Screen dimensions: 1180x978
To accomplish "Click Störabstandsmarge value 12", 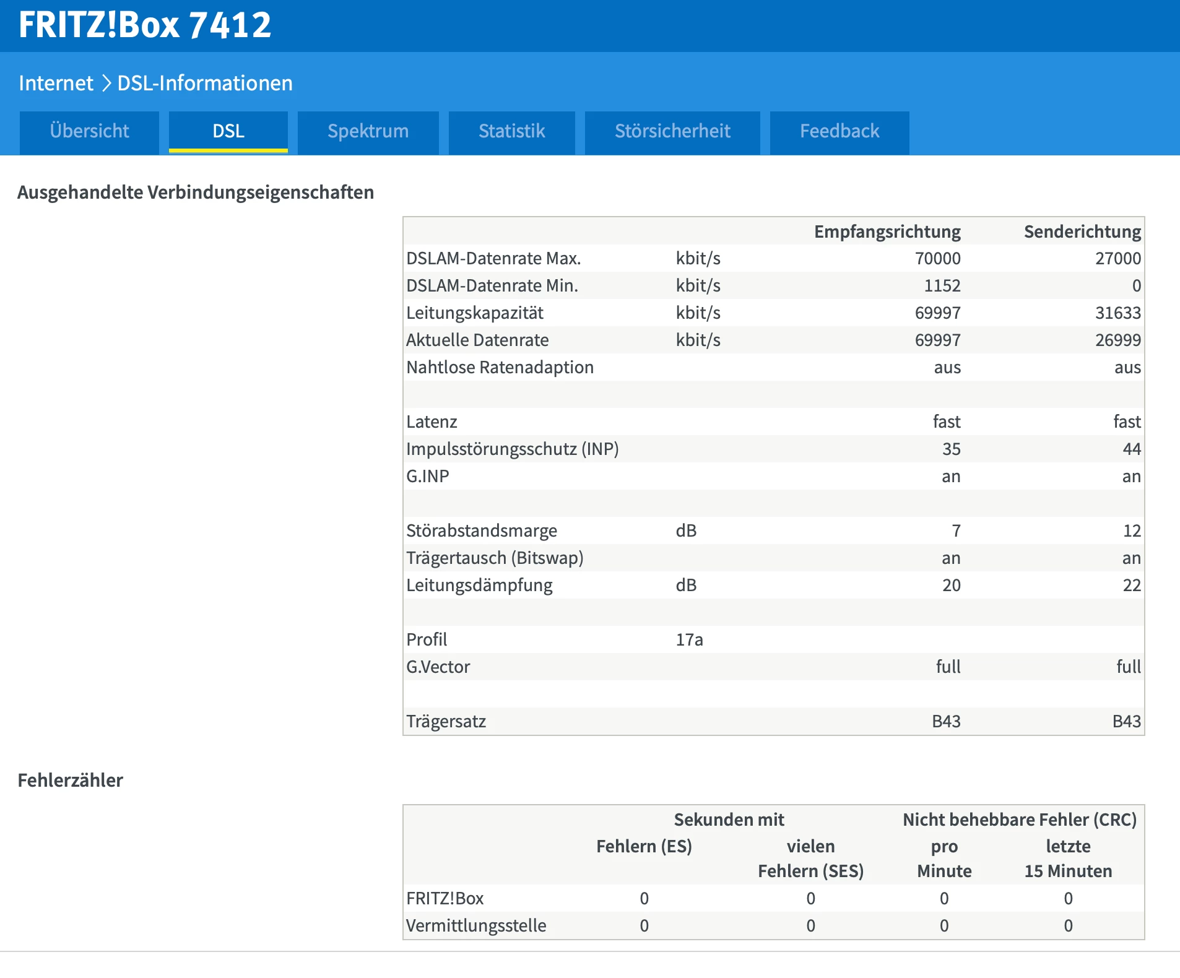I will coord(1132,530).
